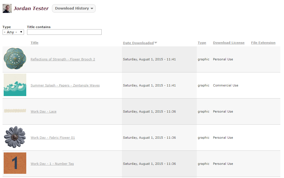Sort by Type column header
The image size is (284, 178).
coord(202,43)
